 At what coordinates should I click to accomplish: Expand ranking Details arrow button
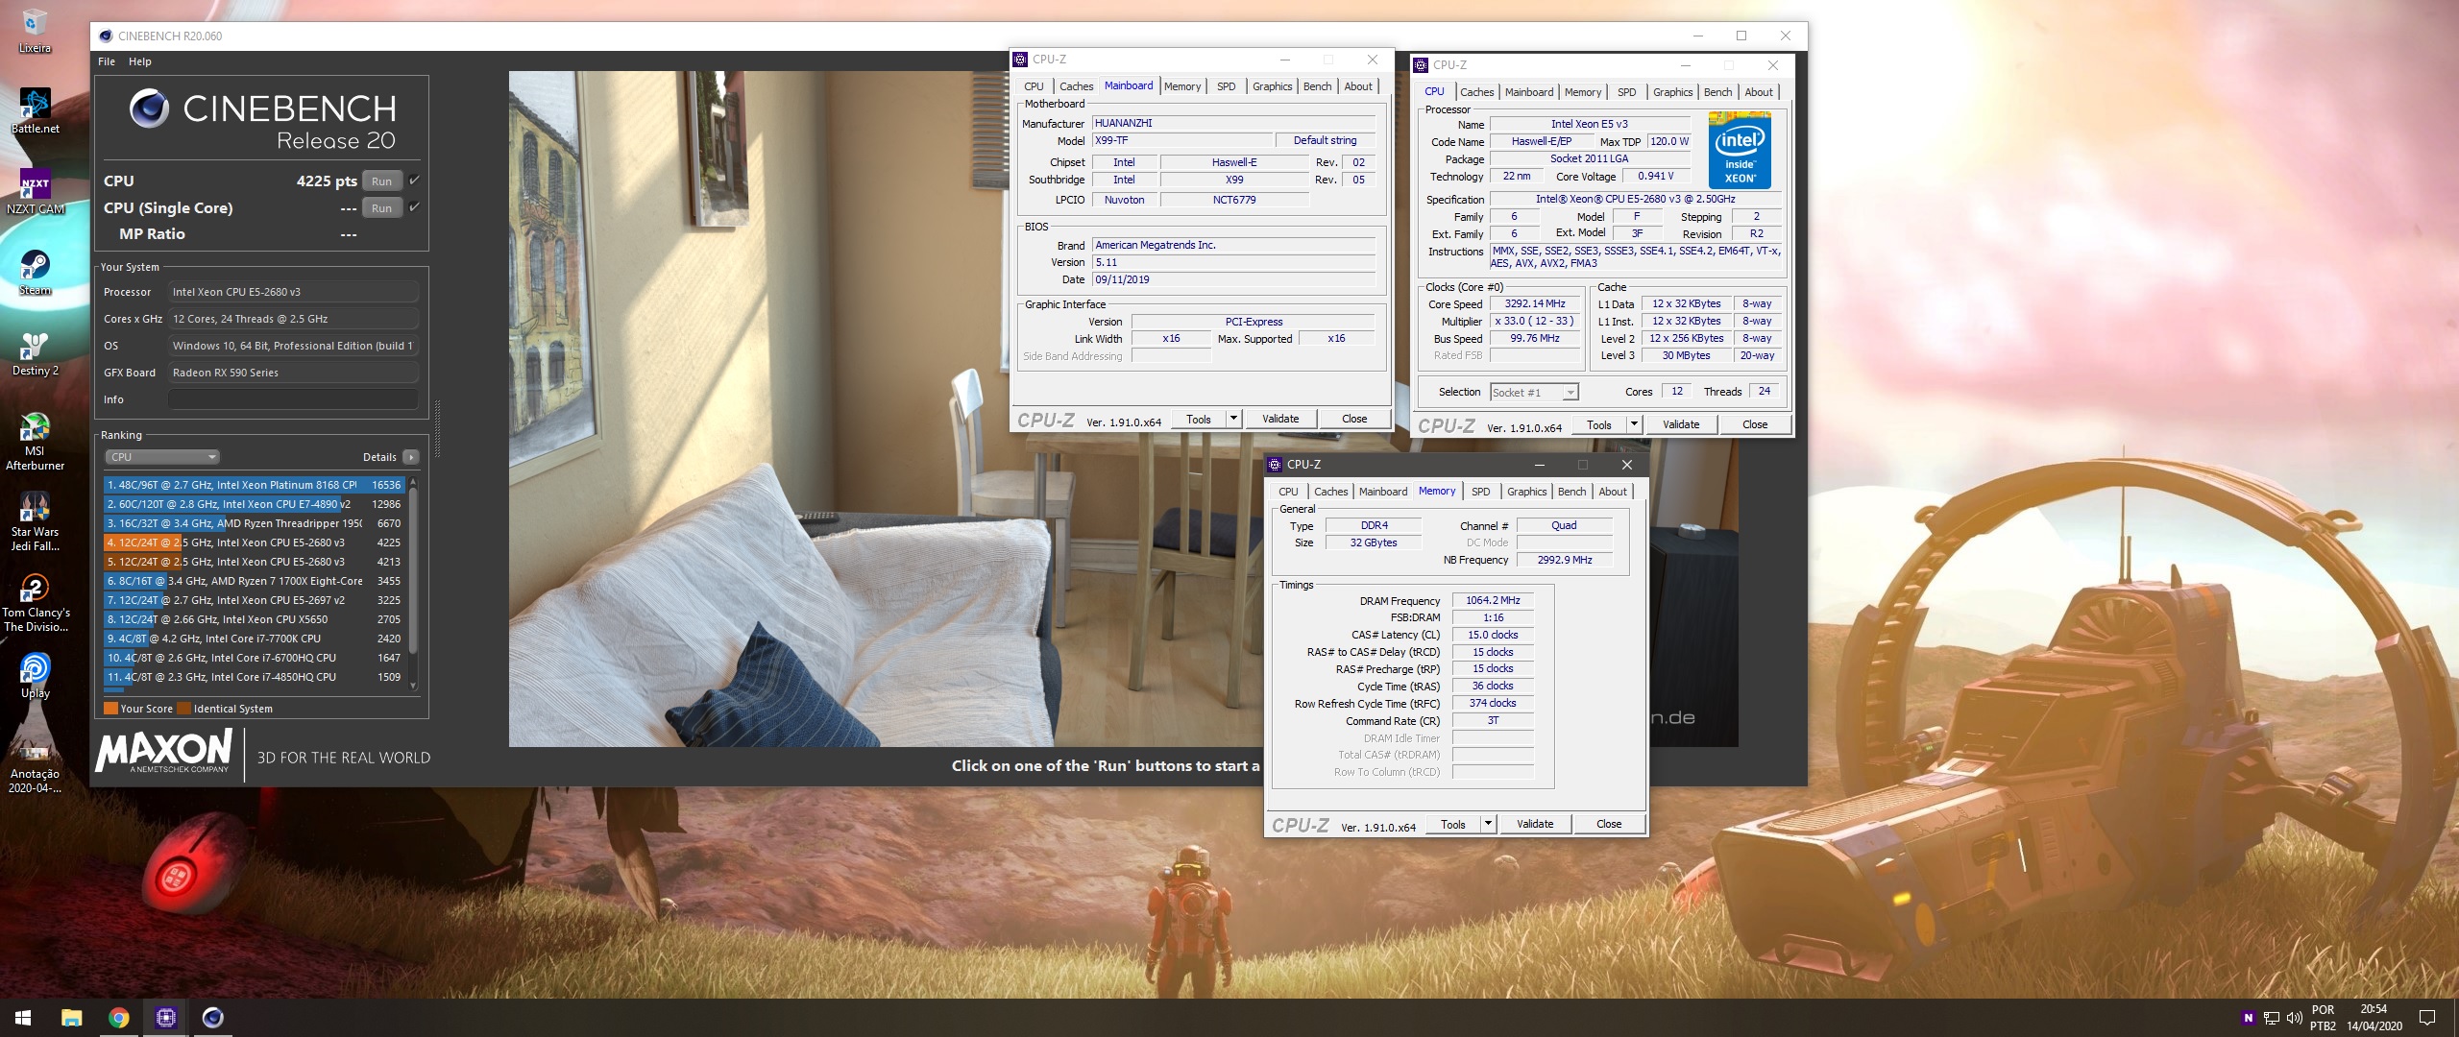coord(411,457)
